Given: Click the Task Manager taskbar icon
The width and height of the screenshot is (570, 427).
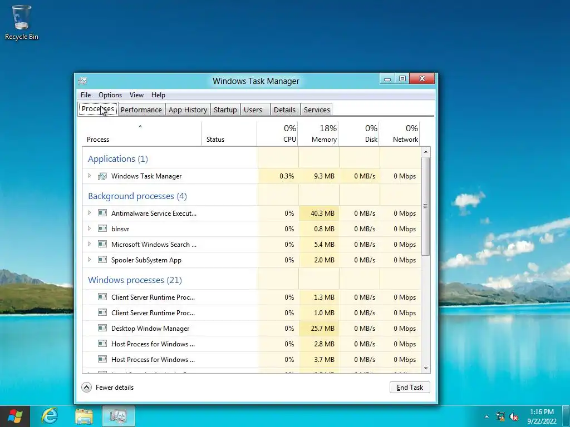Looking at the screenshot, I should [118, 416].
